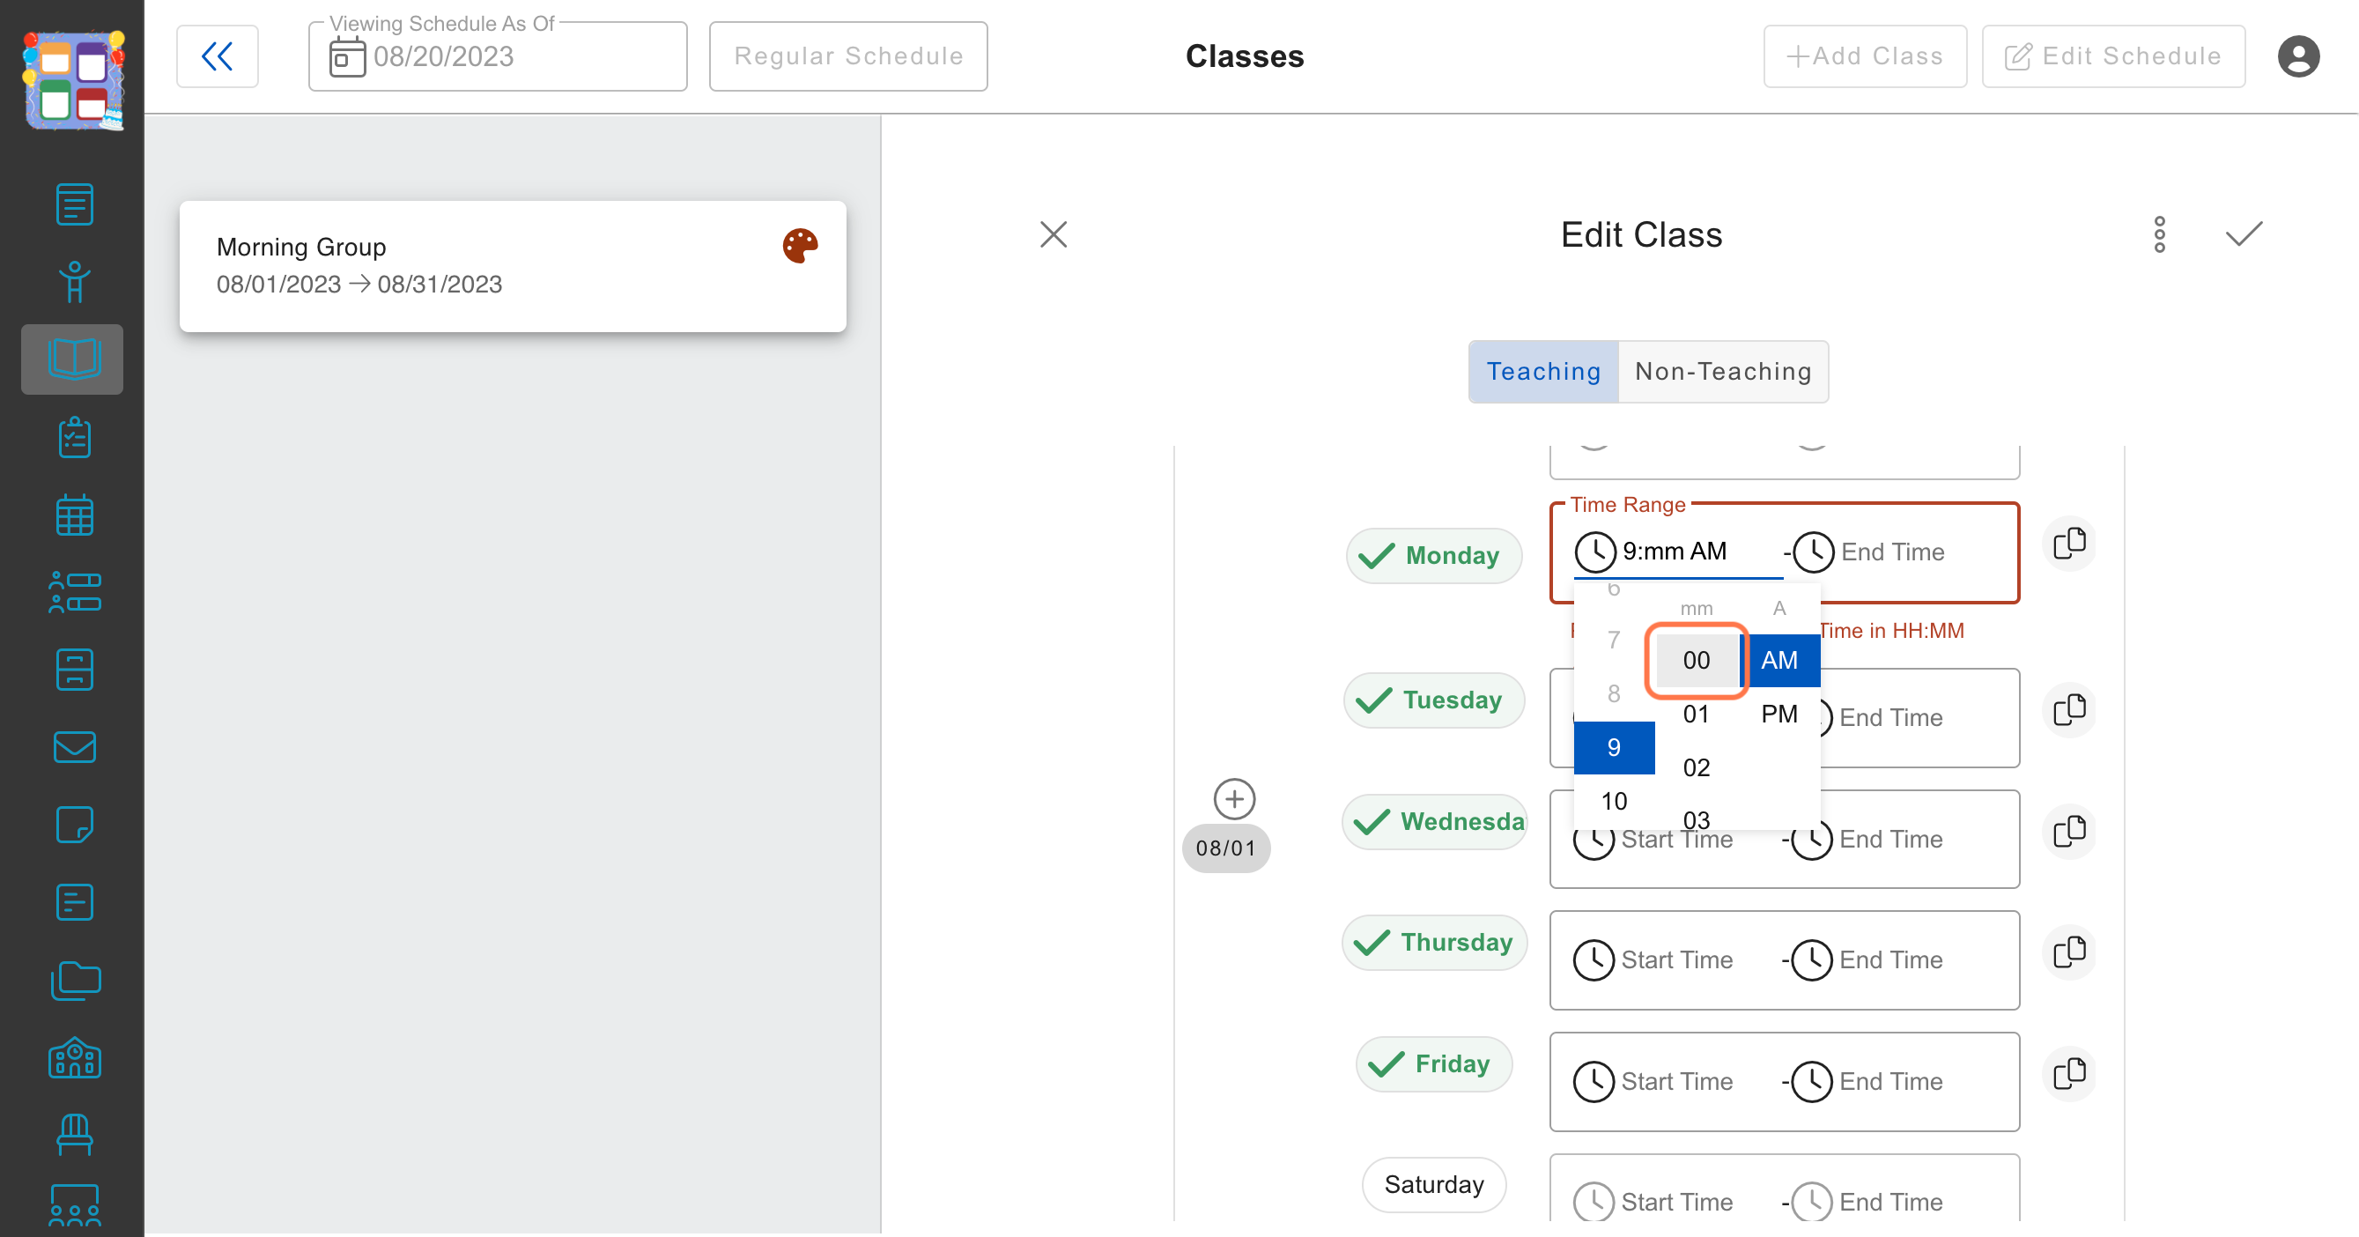The image size is (2359, 1237).
Task: Copy Monday's time range to other days
Action: click(2068, 544)
